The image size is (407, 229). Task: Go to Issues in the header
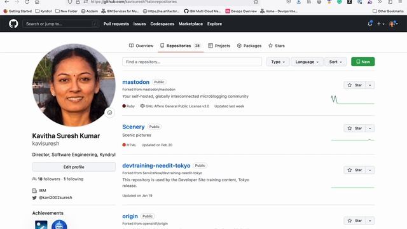(139, 24)
